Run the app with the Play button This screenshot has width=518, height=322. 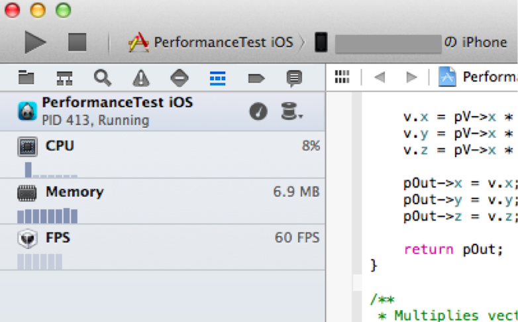(x=35, y=42)
